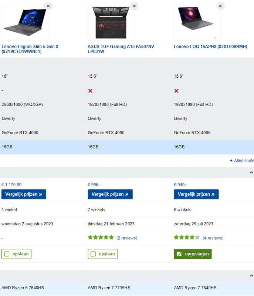Untick opgeslagen for Lenovo LOQ 15APH8
254x296 pixels.
(x=193, y=254)
